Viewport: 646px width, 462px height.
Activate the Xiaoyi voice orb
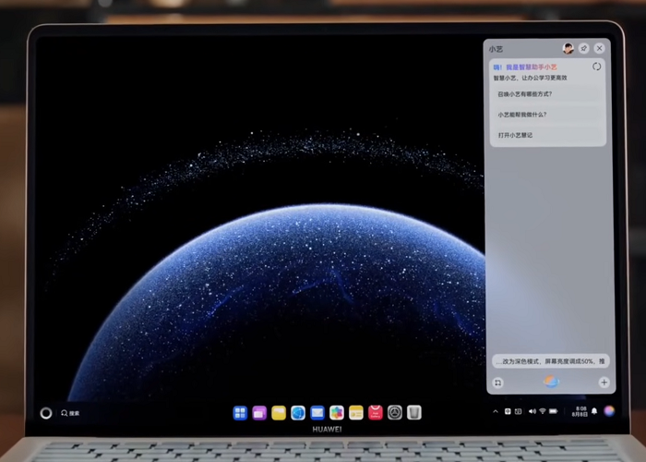(x=551, y=382)
